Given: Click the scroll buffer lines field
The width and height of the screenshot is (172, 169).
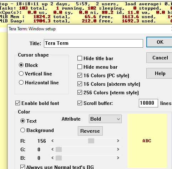Looking at the screenshot, I should pos(148,103).
